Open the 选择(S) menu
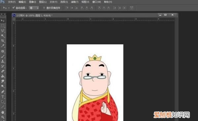 pos(64,2)
